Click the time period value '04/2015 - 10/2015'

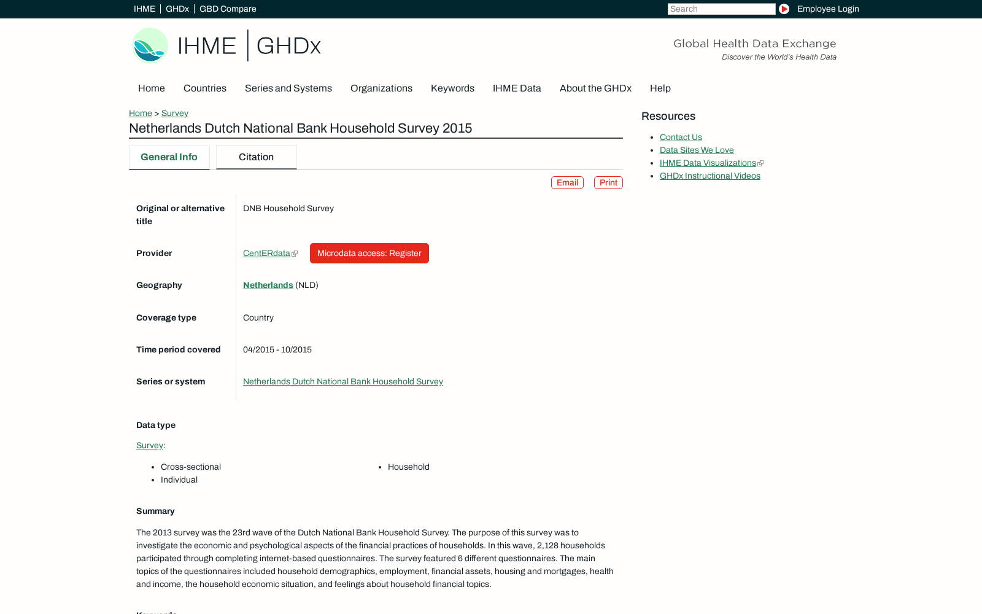(277, 350)
